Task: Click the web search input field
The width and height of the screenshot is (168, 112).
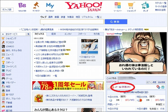Action: [x=72, y=22]
